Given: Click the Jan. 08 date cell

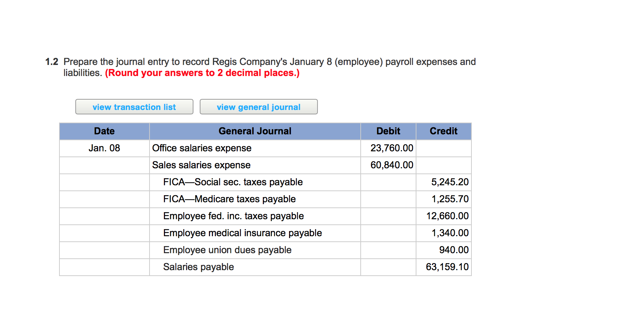Looking at the screenshot, I should [104, 148].
